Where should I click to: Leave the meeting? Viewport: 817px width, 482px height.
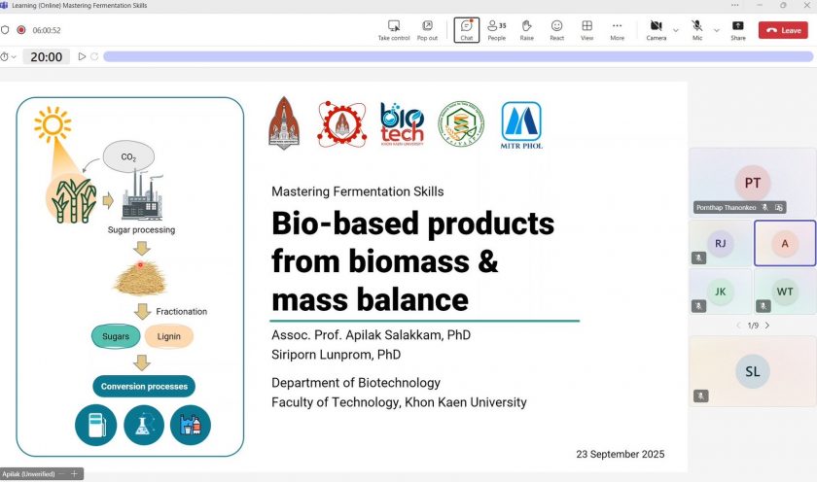pyautogui.click(x=784, y=30)
